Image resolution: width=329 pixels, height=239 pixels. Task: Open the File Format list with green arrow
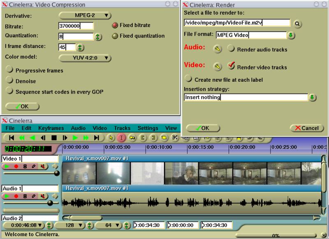tap(291, 35)
